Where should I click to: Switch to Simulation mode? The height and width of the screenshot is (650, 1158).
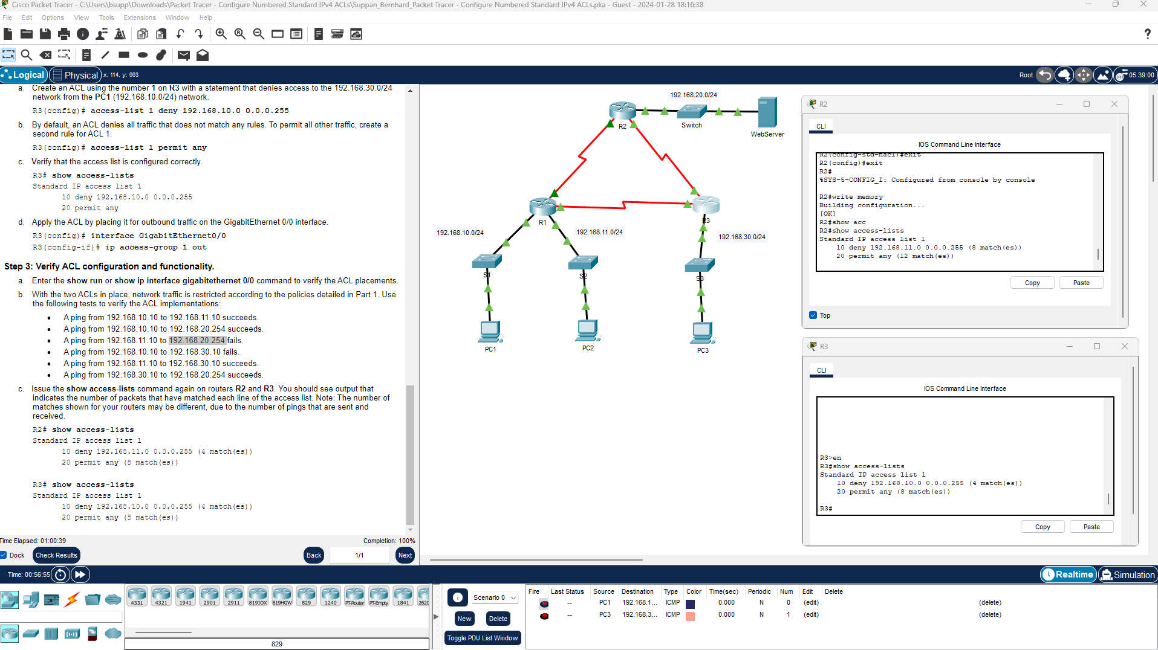click(x=1128, y=574)
